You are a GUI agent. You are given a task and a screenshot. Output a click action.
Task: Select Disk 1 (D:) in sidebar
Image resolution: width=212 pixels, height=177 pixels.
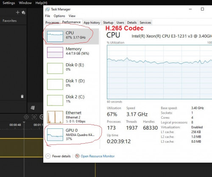[x=72, y=84]
